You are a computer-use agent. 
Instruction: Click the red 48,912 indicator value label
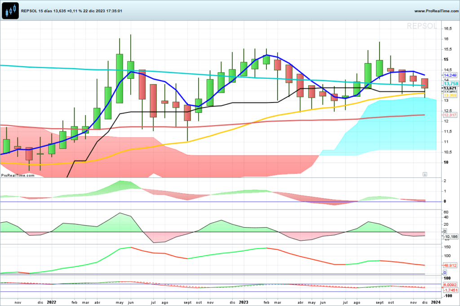450,265
